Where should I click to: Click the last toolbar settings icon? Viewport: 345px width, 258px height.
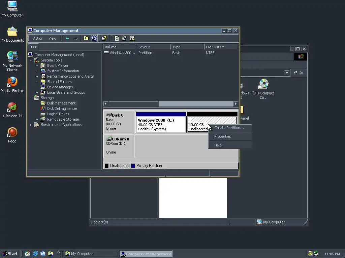132,38
